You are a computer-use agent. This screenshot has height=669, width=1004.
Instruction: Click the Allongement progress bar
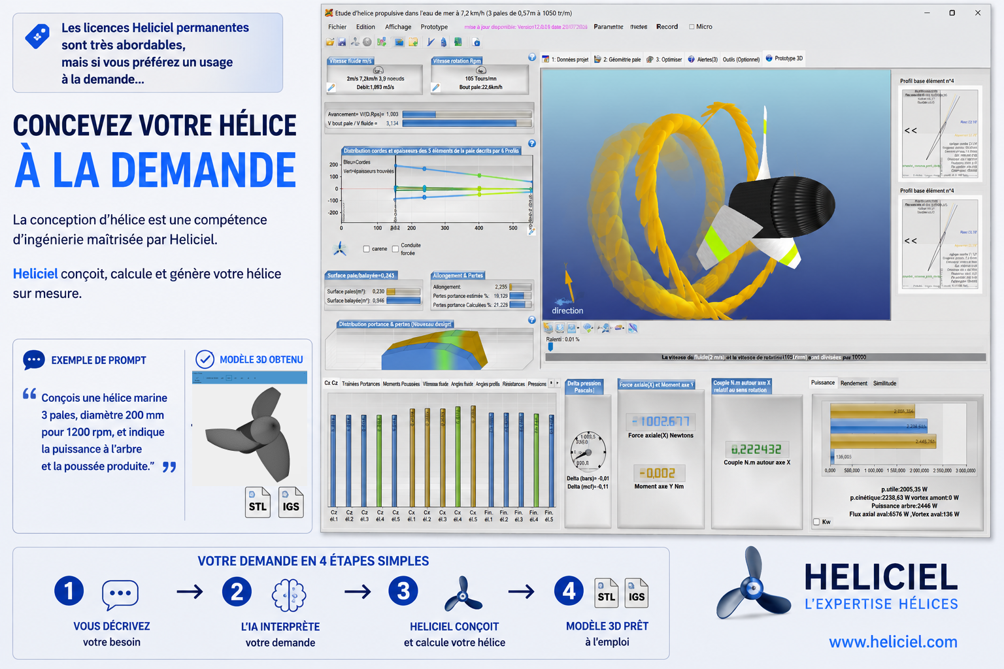pos(520,287)
